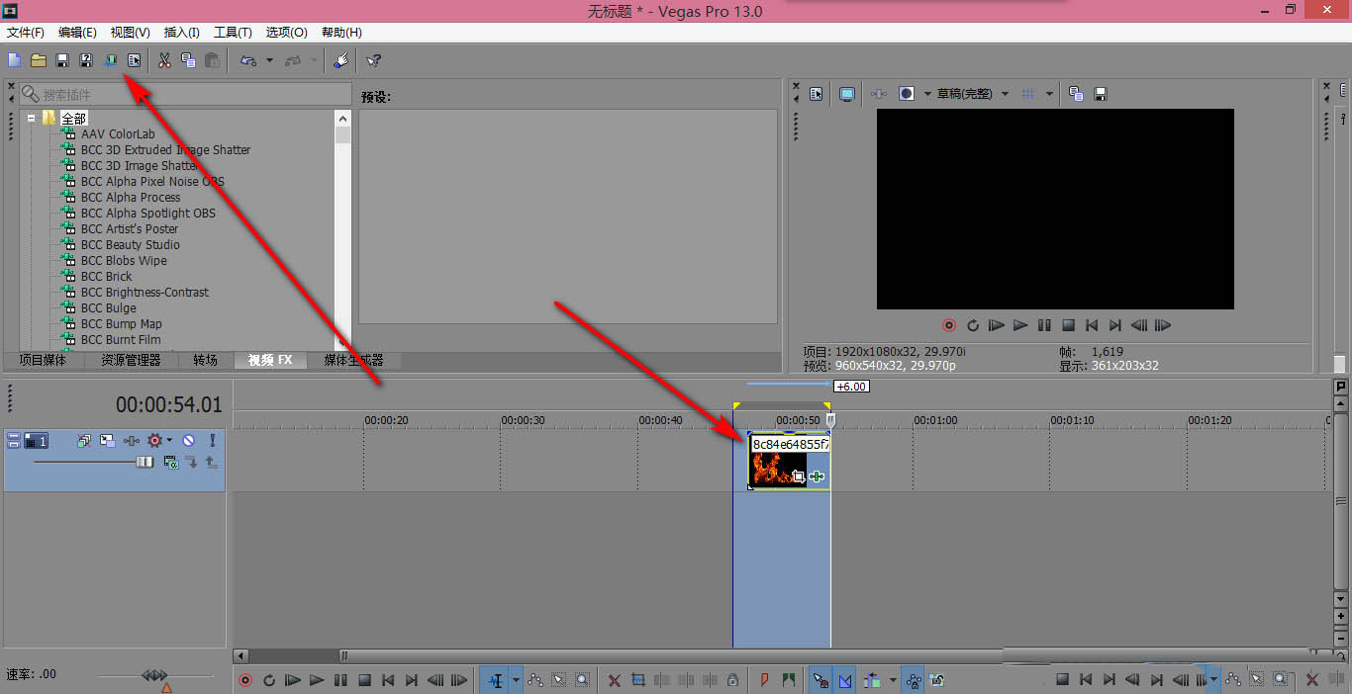Select BCC Blobs Wipe effect

point(124,261)
